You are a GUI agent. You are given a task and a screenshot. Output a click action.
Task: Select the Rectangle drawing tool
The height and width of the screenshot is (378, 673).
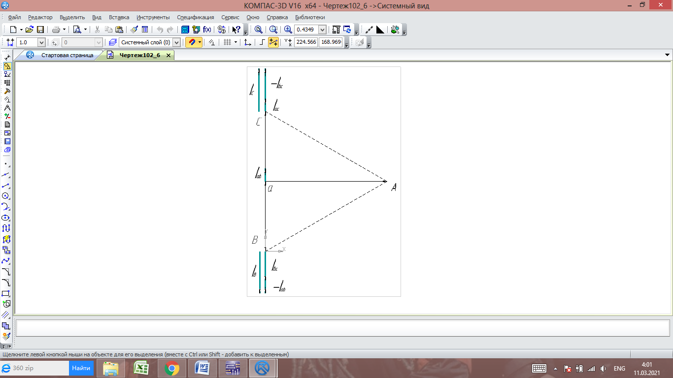[x=6, y=293]
